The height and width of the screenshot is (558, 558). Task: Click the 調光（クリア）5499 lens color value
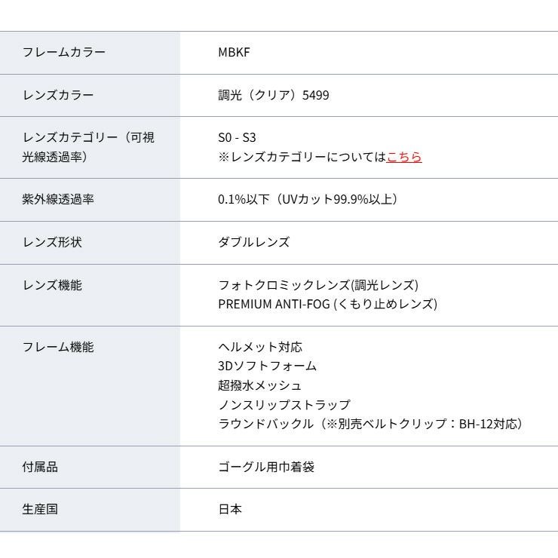point(273,96)
